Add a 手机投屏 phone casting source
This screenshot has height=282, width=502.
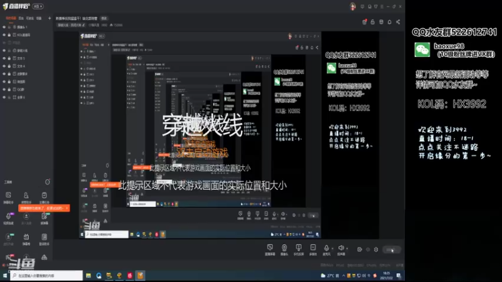click(x=299, y=249)
